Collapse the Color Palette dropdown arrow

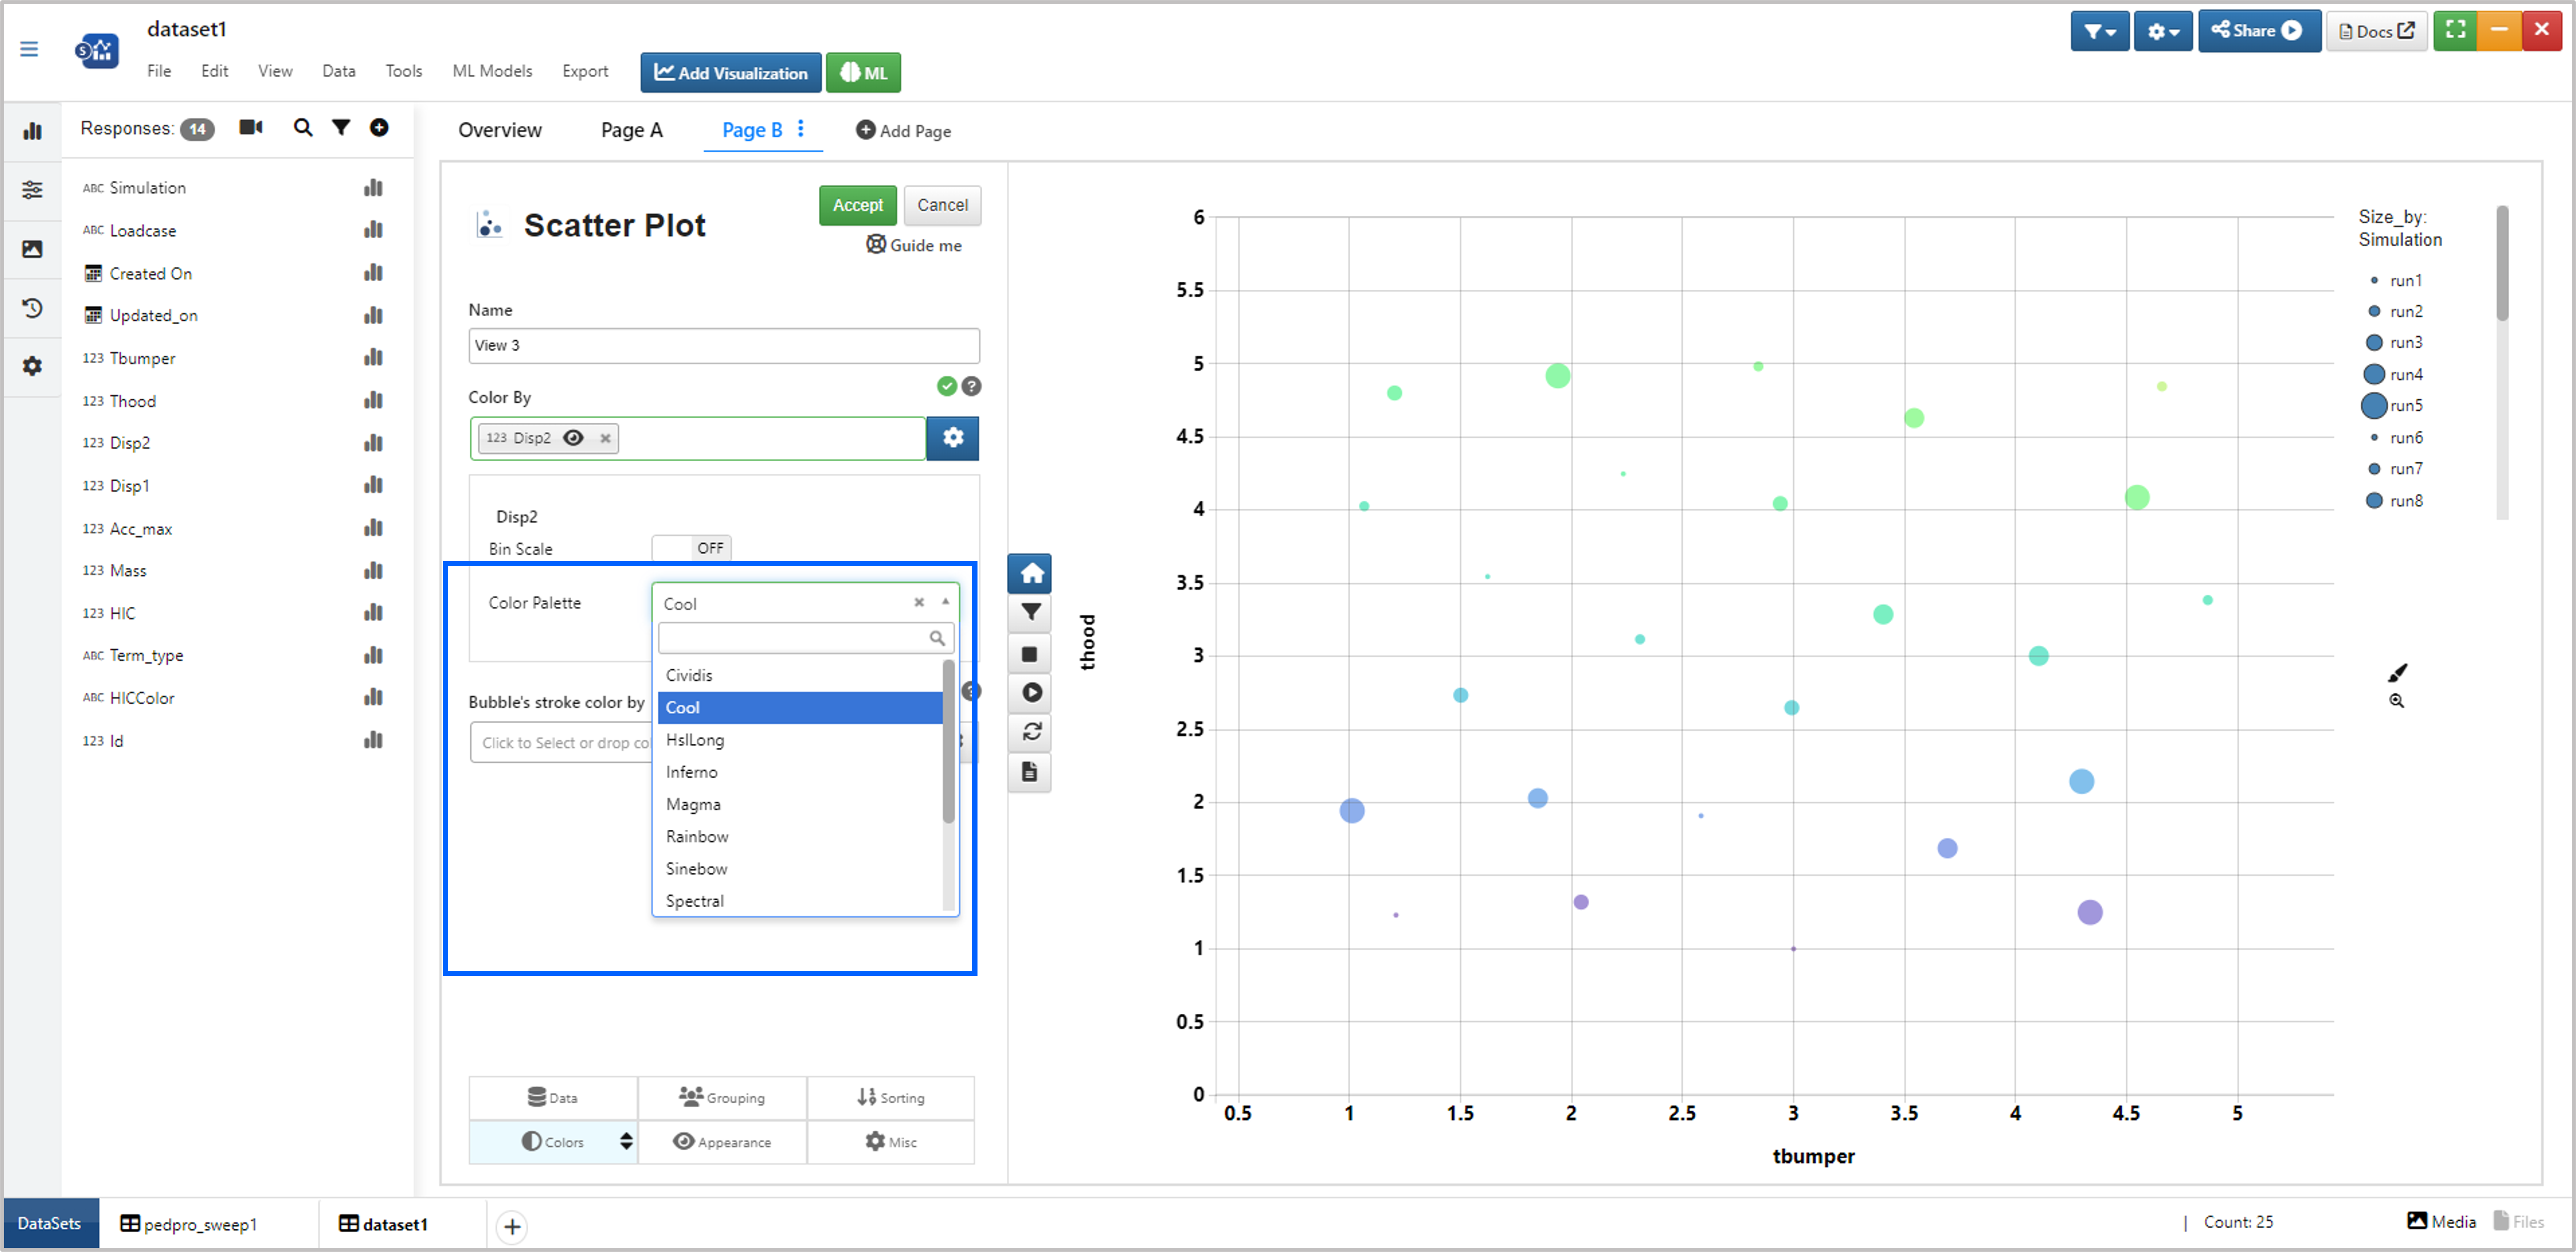(x=945, y=602)
